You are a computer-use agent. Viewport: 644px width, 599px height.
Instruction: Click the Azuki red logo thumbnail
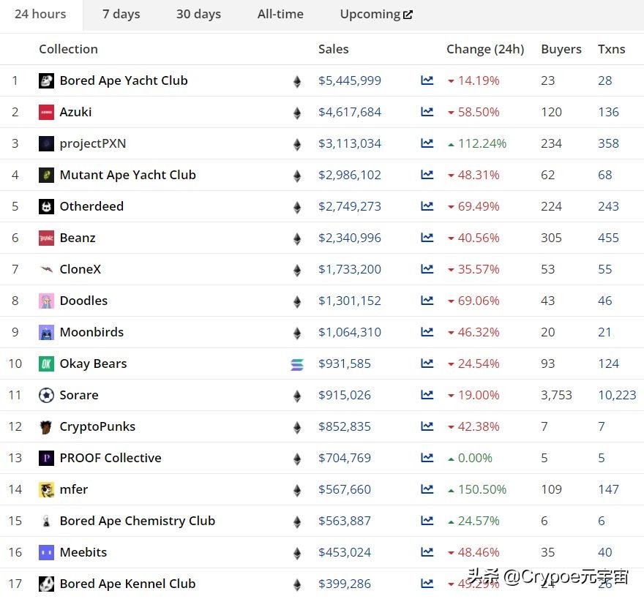pos(46,112)
